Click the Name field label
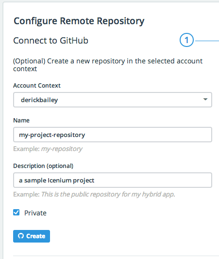The image size is (219, 259). tap(21, 120)
